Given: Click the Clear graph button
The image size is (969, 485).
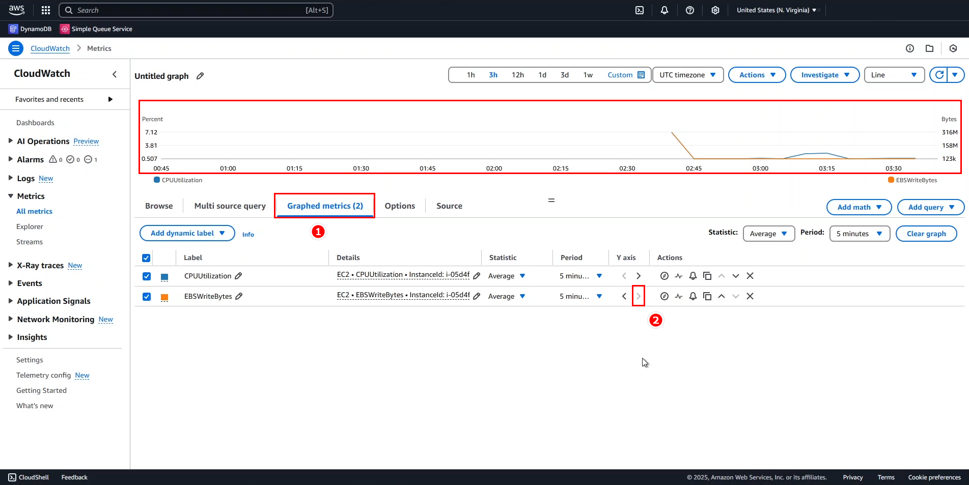Looking at the screenshot, I should tap(926, 233).
